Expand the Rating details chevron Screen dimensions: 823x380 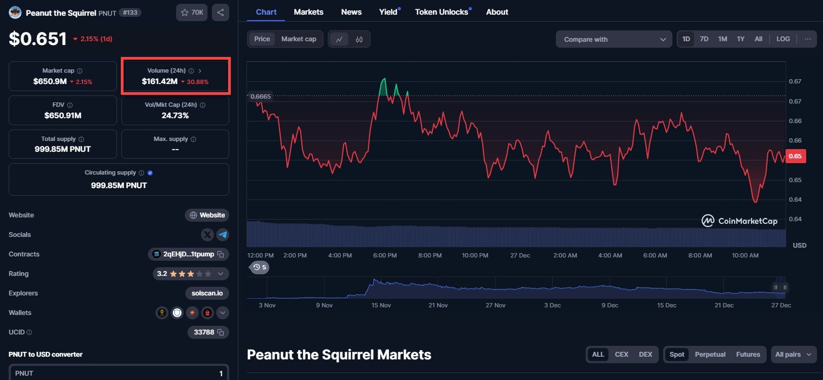coord(222,274)
